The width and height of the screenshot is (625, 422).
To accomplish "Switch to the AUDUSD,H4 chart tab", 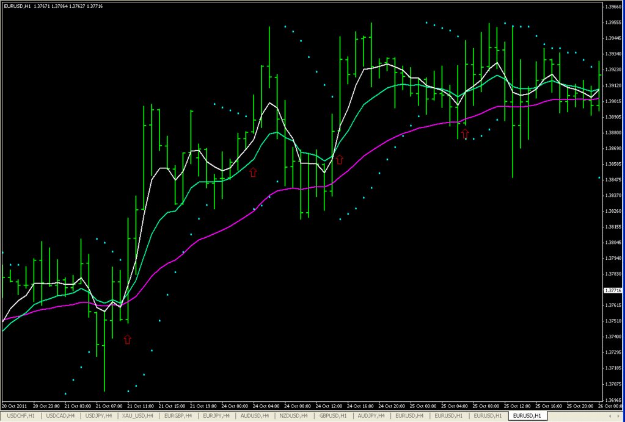I will (x=254, y=416).
